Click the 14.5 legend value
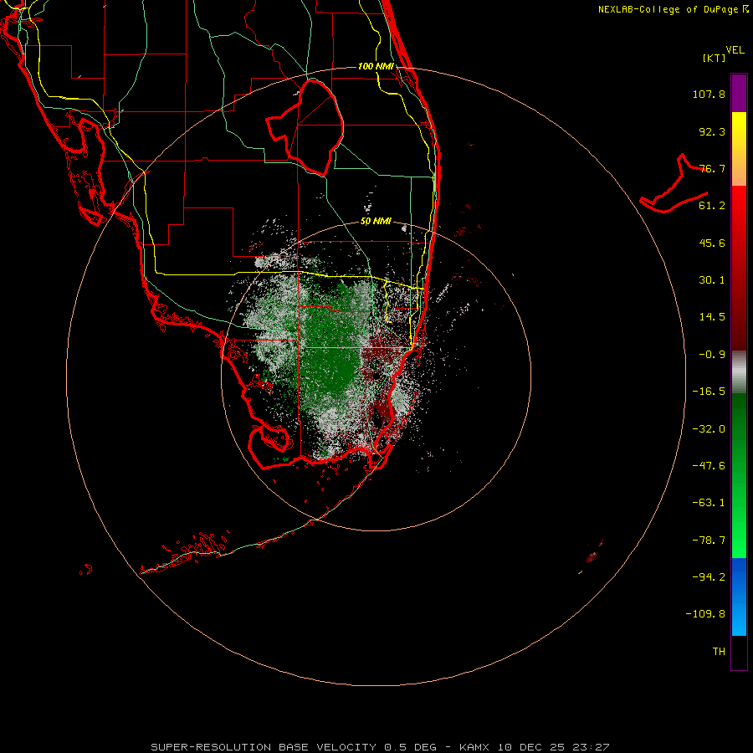 712,317
